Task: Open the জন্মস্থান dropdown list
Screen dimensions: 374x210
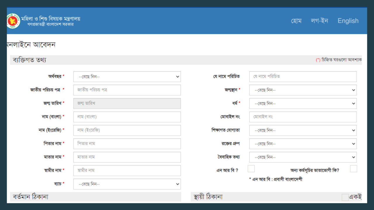Action: pos(303,90)
